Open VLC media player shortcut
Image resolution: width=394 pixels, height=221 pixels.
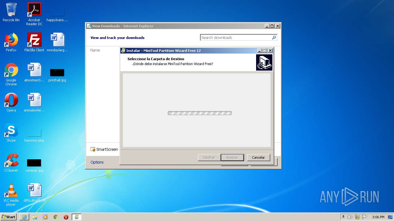click(x=11, y=195)
